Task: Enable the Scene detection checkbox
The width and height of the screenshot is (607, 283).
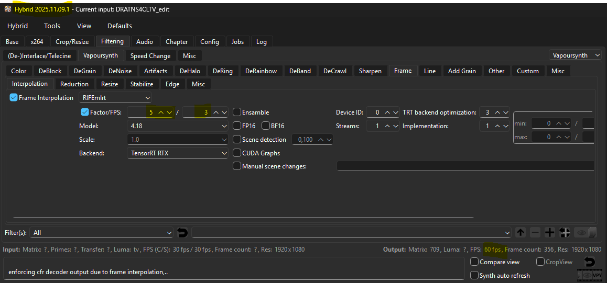Action: [237, 140]
